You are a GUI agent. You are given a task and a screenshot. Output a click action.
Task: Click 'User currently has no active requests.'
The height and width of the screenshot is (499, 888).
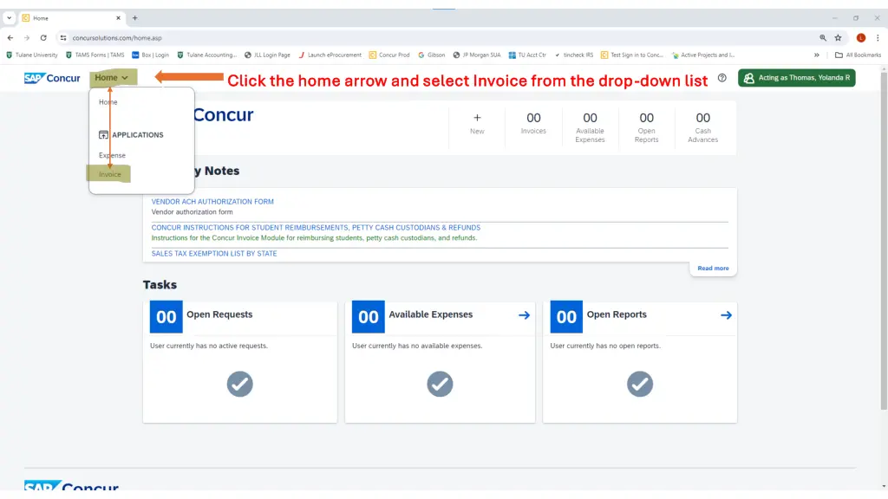(x=209, y=346)
